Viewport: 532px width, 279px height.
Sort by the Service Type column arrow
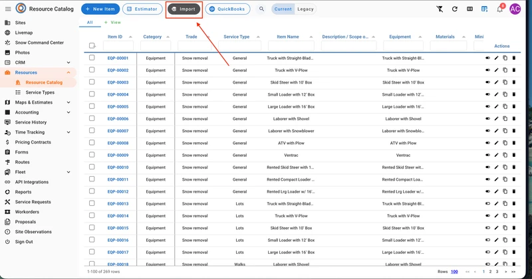click(x=258, y=37)
